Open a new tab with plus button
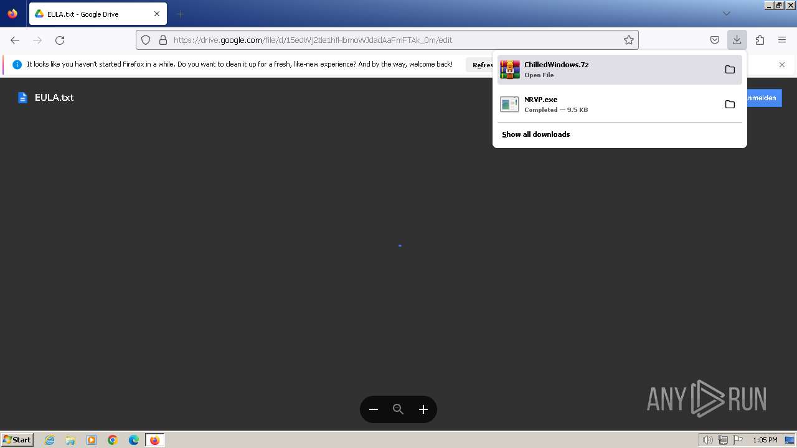The image size is (797, 448). point(180,14)
